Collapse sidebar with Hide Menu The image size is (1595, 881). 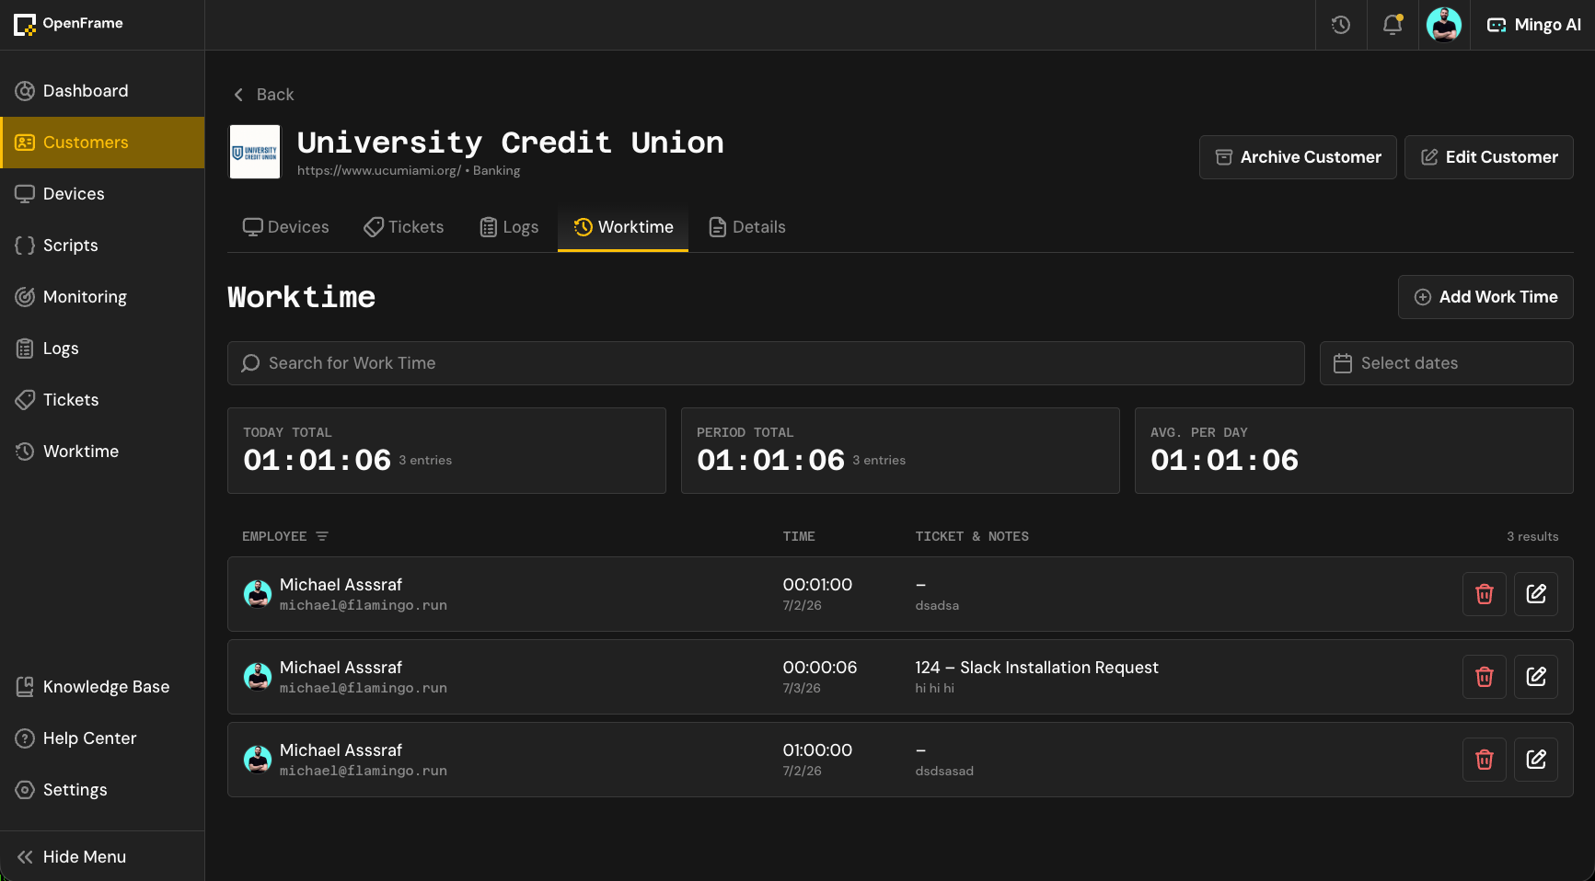point(102,857)
